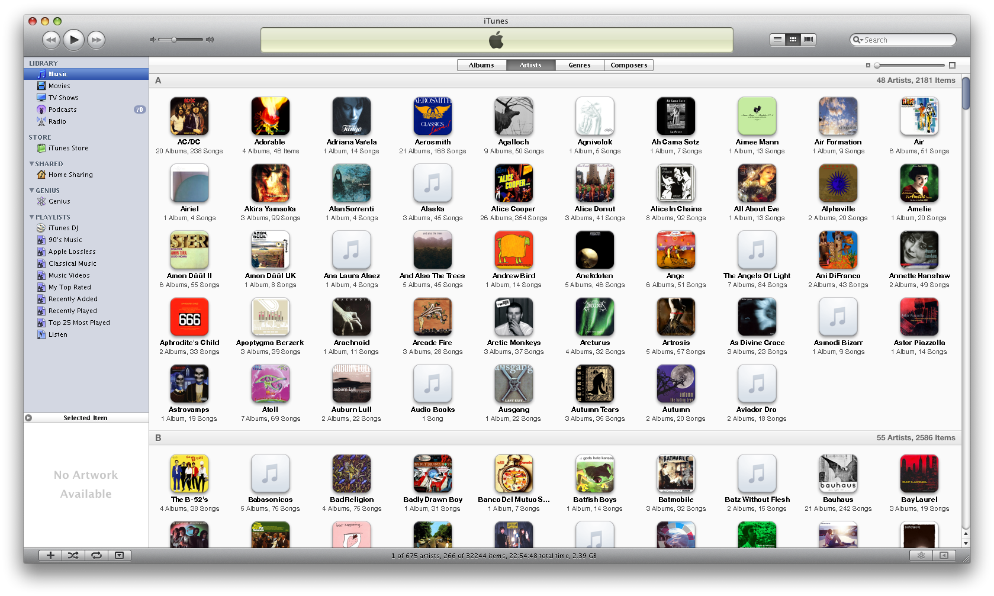Click the Bad Religion artist name
The width and height of the screenshot is (994, 596).
click(x=352, y=500)
